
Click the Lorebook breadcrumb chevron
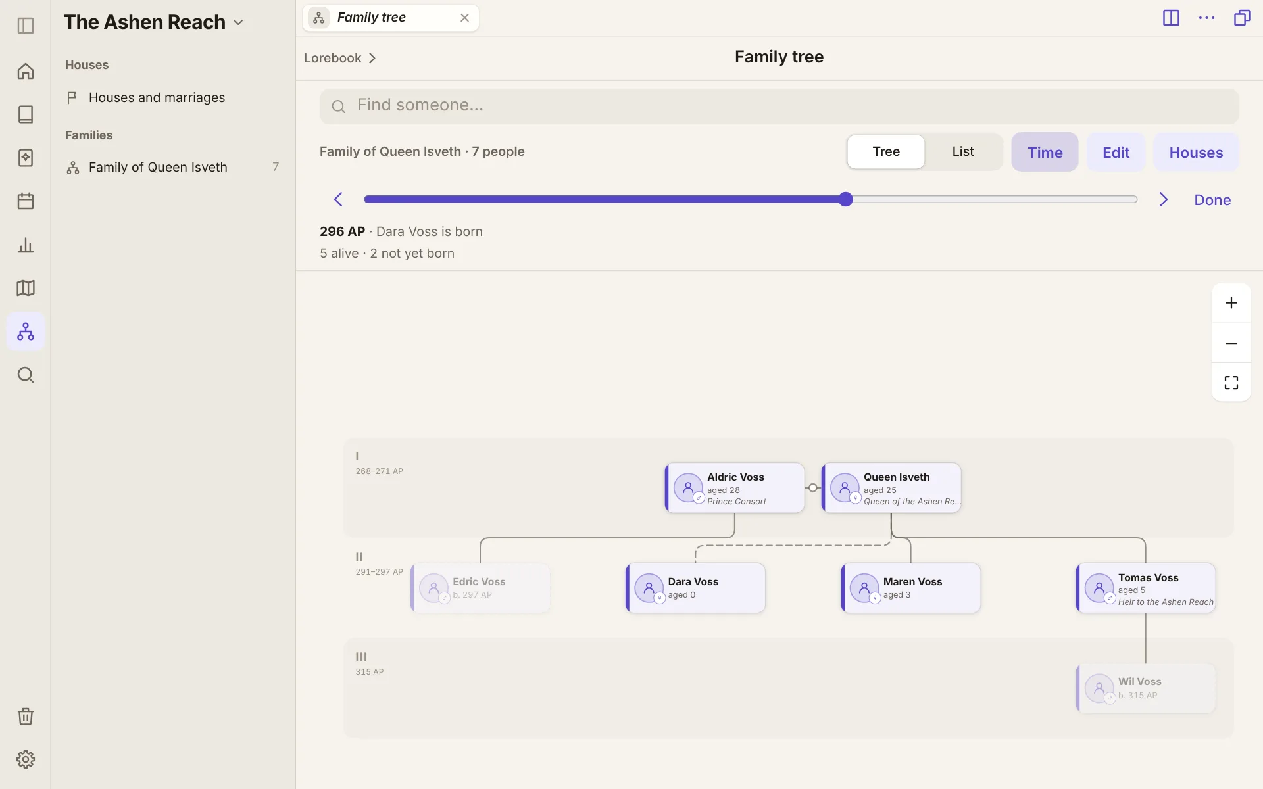372,58
